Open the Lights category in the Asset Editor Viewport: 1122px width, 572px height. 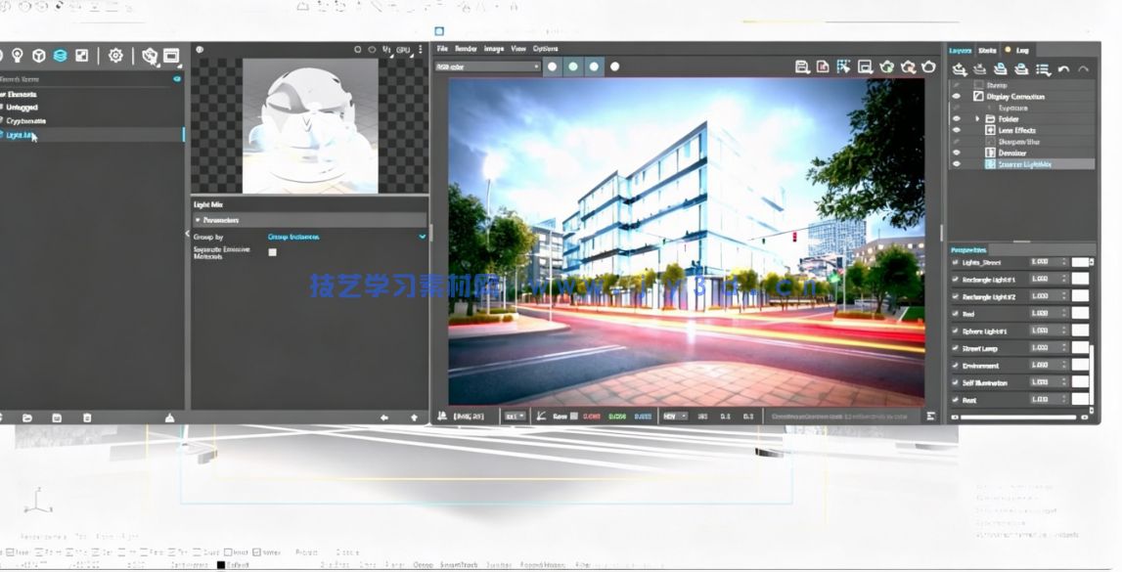click(x=17, y=56)
